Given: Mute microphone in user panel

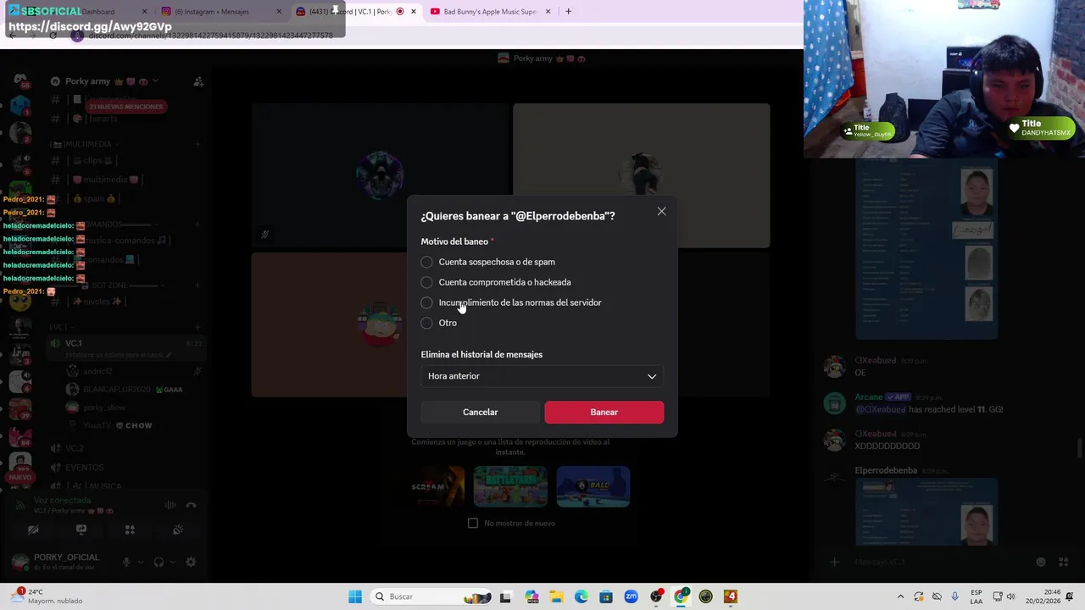Looking at the screenshot, I should [x=127, y=562].
